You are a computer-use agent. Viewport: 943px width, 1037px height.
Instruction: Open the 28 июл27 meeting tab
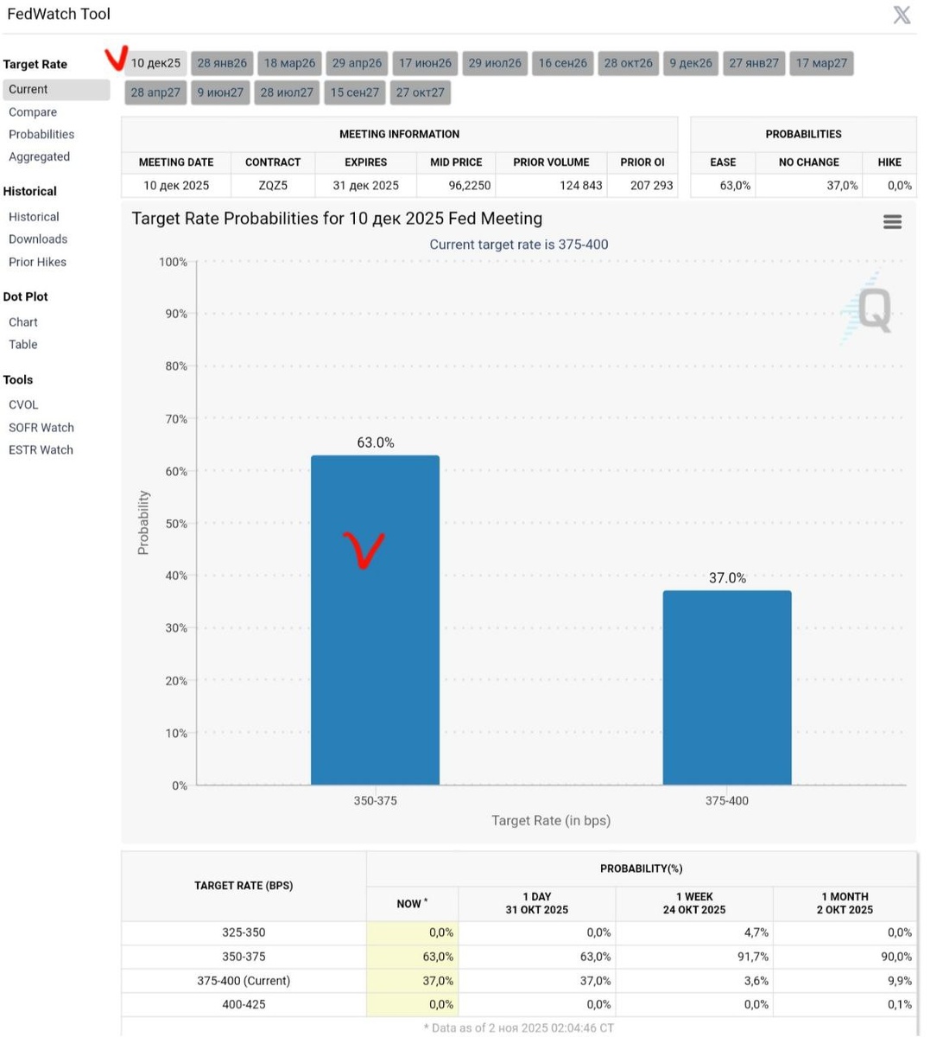[287, 92]
